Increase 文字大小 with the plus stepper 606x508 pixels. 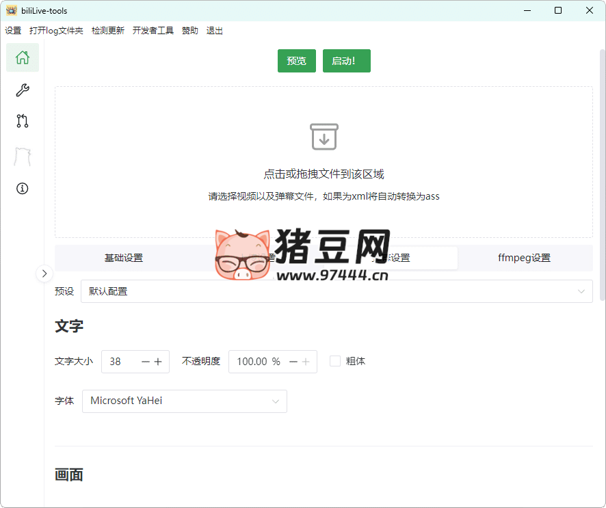pos(159,361)
